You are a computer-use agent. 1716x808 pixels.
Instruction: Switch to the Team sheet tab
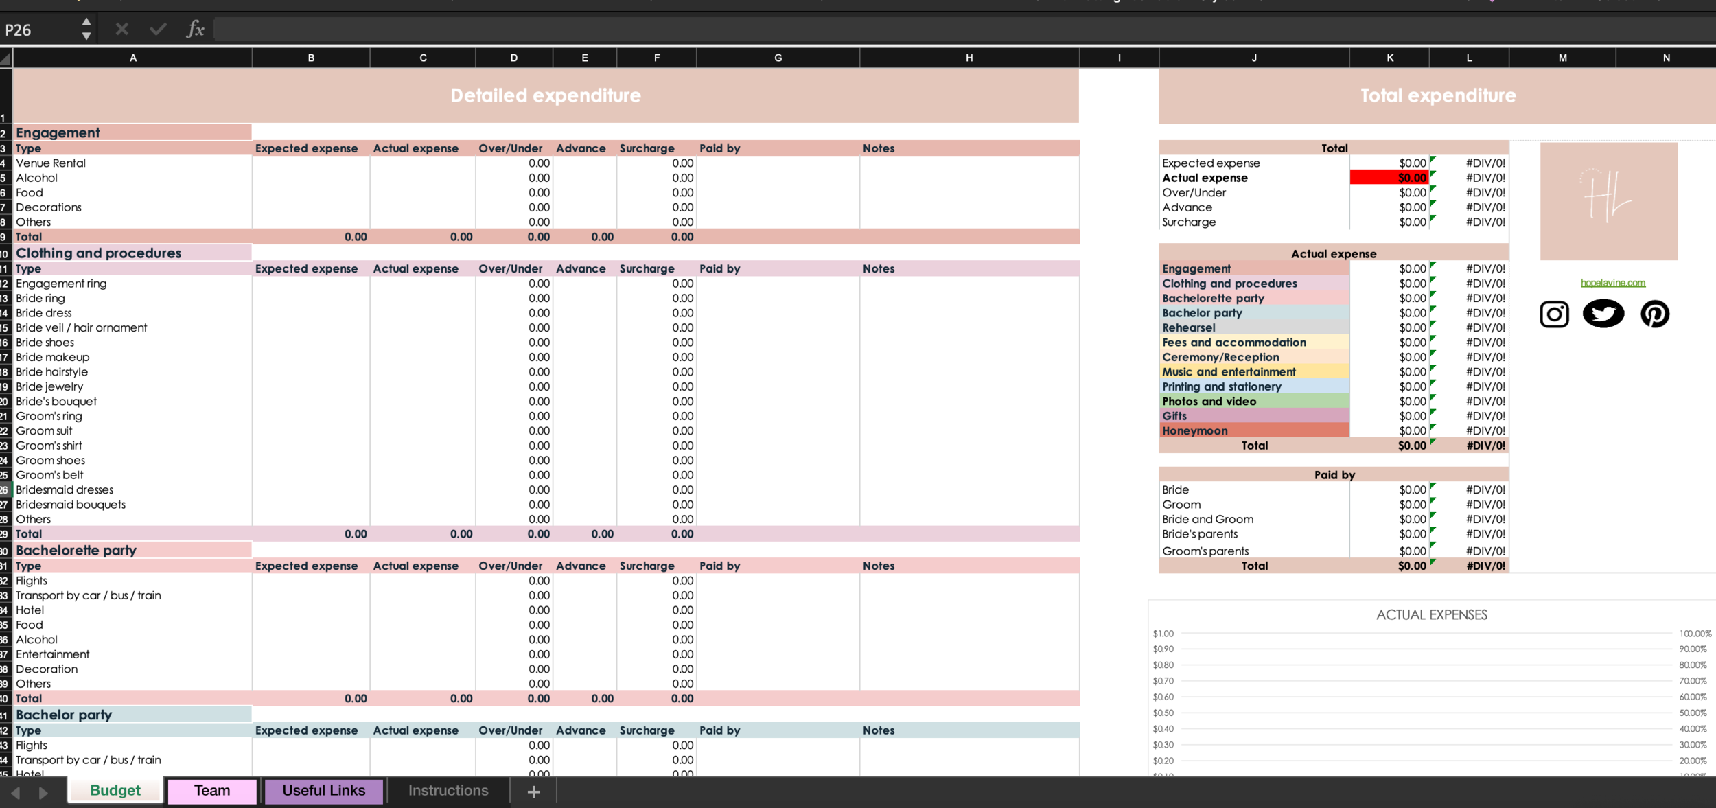[x=212, y=791]
